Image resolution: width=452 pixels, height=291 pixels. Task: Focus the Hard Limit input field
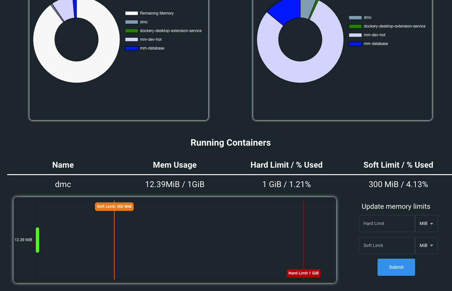tap(387, 223)
